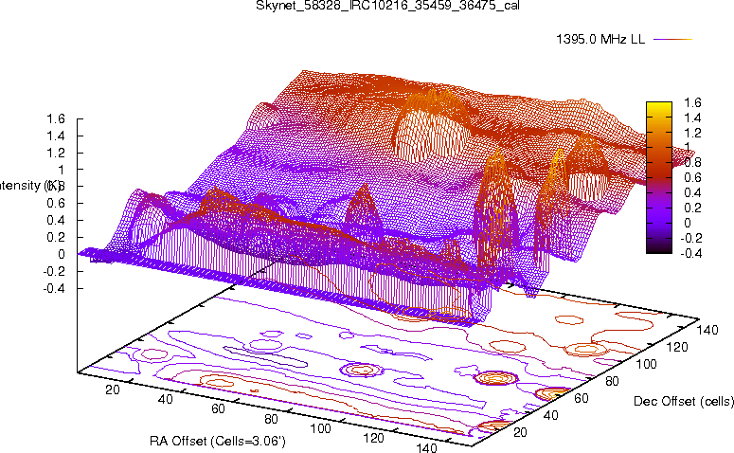Click the -0.4 tick on the intensity axis
Screen dimensions: 734x453
pyautogui.click(x=54, y=288)
